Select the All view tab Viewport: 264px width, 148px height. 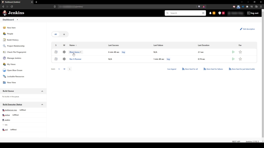point(56,34)
